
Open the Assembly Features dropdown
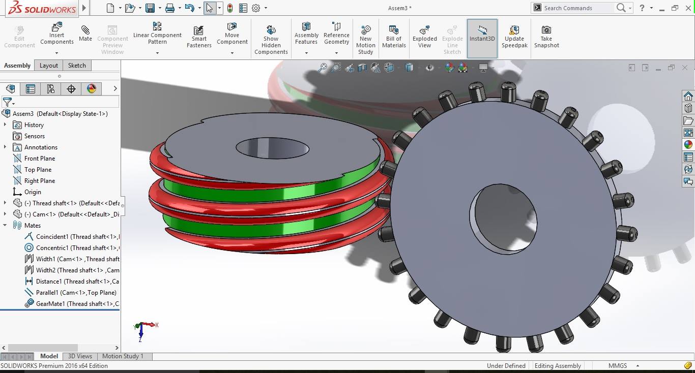point(306,53)
